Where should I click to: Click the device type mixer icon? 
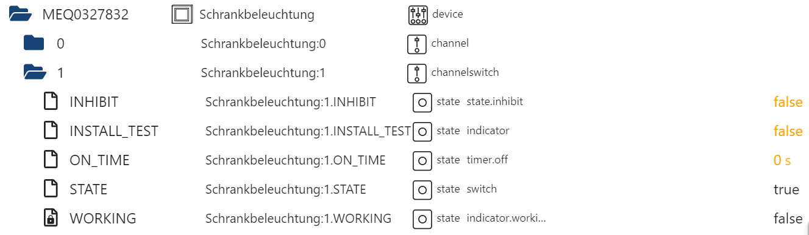[x=418, y=15]
